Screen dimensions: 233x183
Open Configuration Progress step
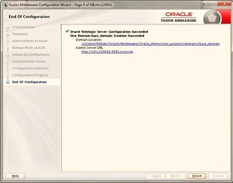pyautogui.click(x=30, y=75)
